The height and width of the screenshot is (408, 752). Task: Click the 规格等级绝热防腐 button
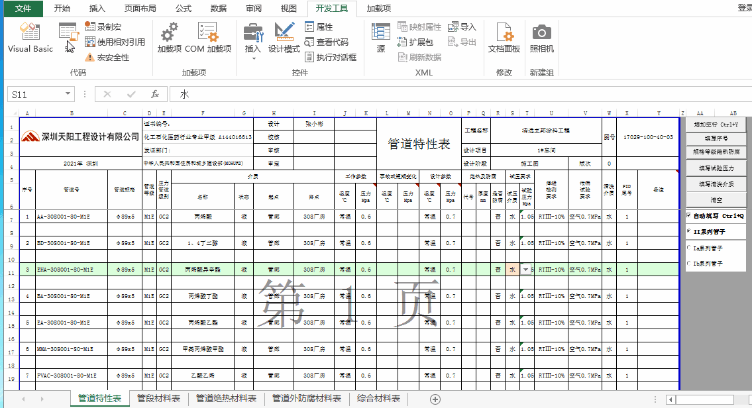point(716,152)
